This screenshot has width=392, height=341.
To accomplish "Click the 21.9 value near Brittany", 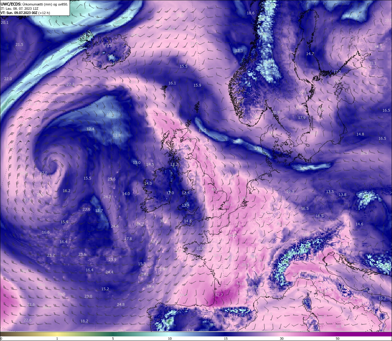I will pos(200,248).
